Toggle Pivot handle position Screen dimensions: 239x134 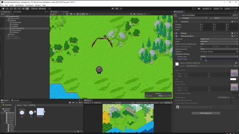pos(34,9)
